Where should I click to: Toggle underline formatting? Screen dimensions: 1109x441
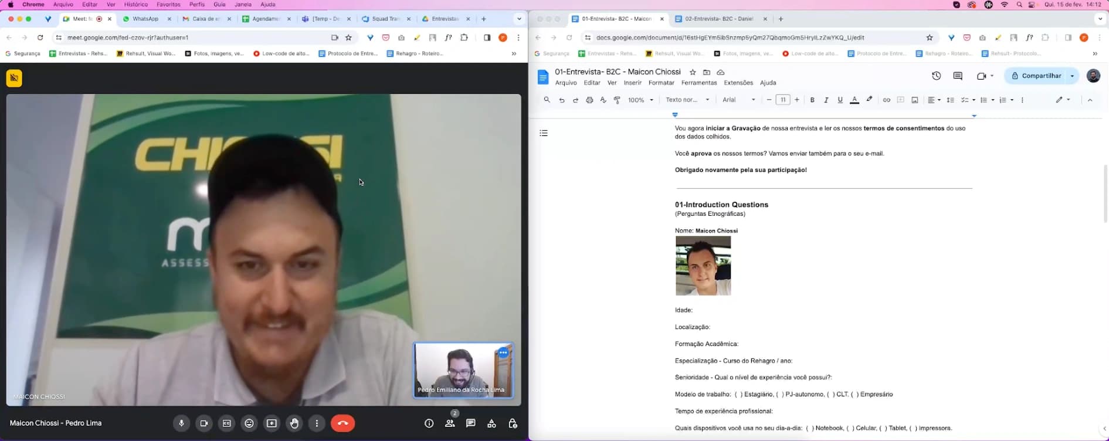pos(840,100)
